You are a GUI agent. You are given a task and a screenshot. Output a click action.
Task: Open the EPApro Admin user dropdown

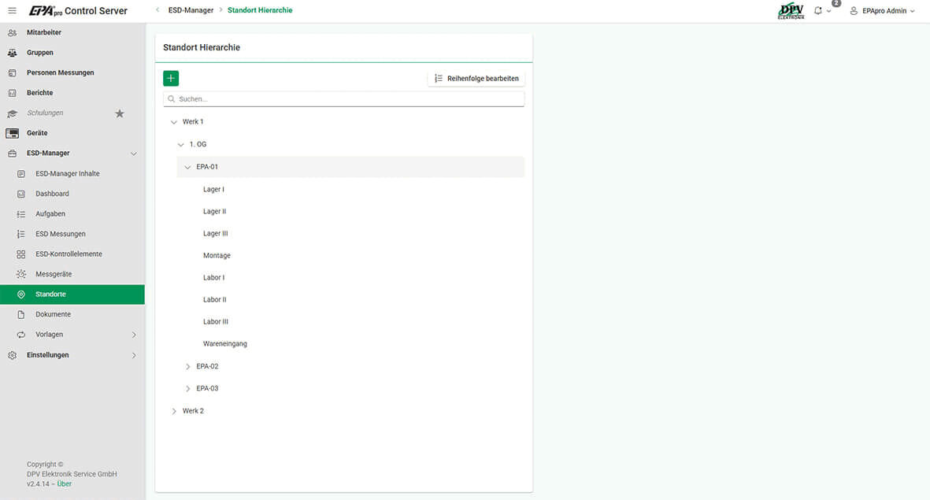pos(883,11)
